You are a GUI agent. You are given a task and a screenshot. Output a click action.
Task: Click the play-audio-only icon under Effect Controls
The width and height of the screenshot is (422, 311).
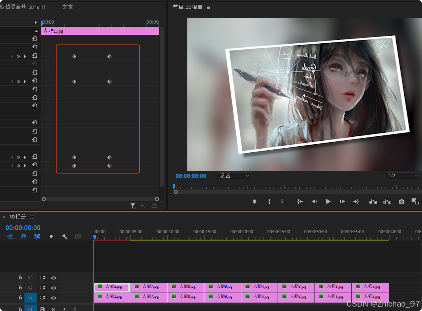[x=144, y=206]
